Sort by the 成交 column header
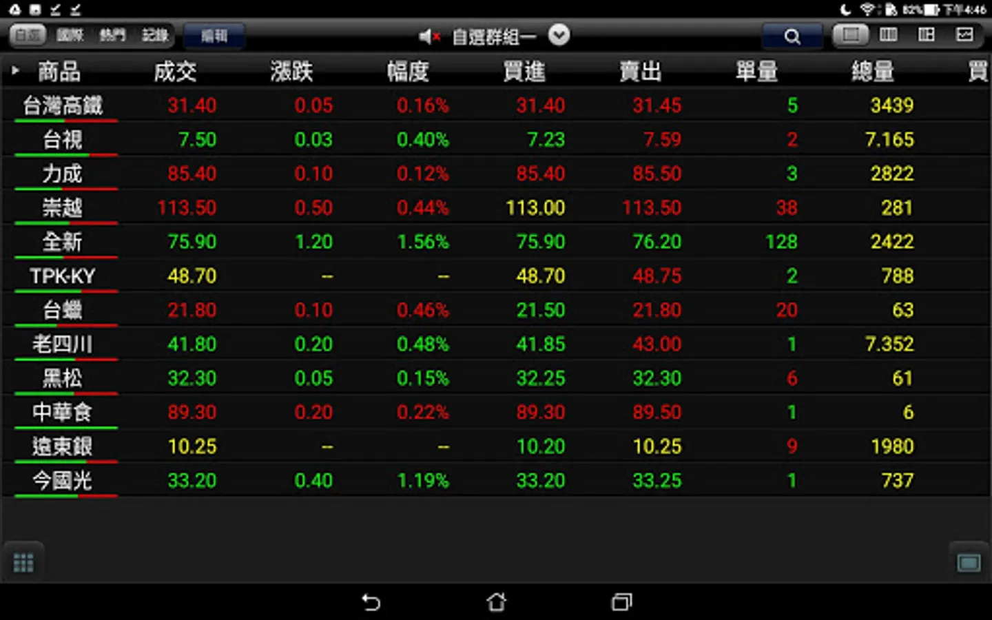Screen dimensions: 992x620 (x=175, y=71)
